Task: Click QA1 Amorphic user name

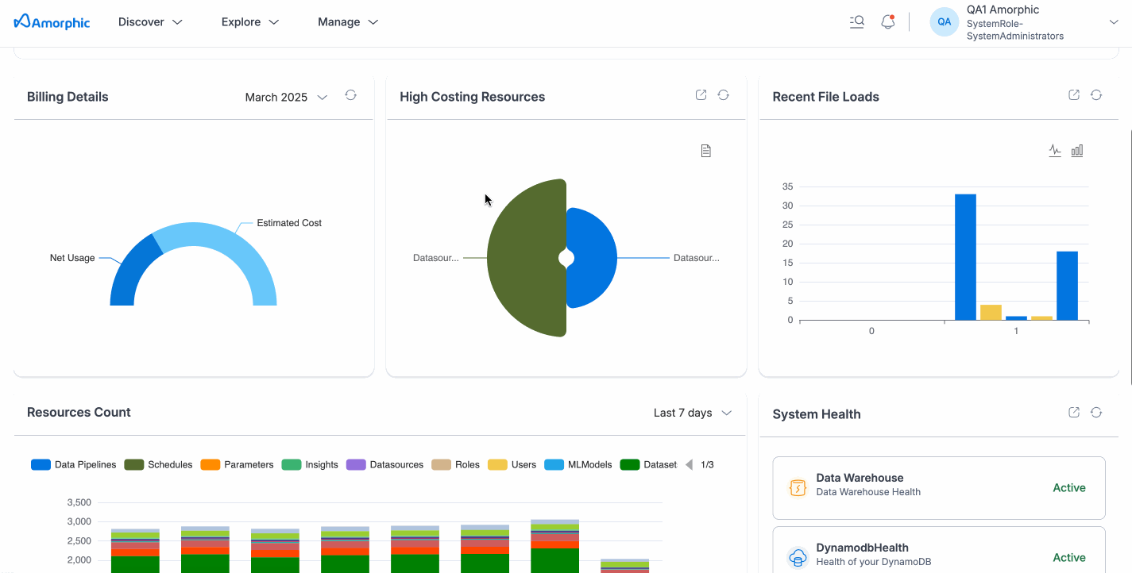Action: (1003, 10)
